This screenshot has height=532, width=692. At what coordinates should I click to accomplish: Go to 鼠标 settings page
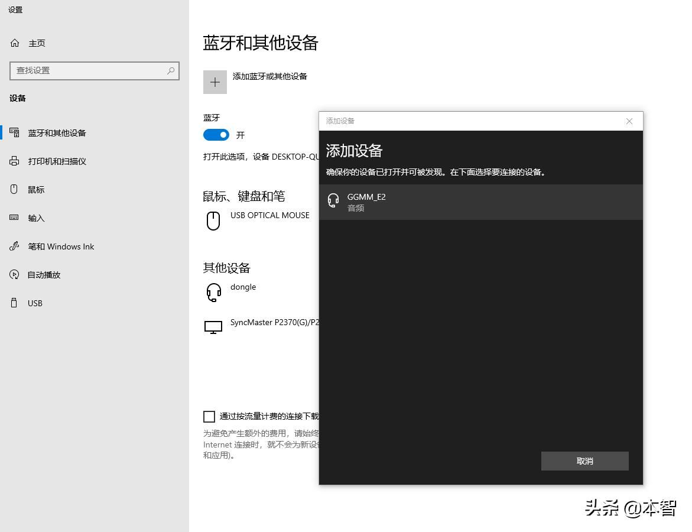pos(36,190)
